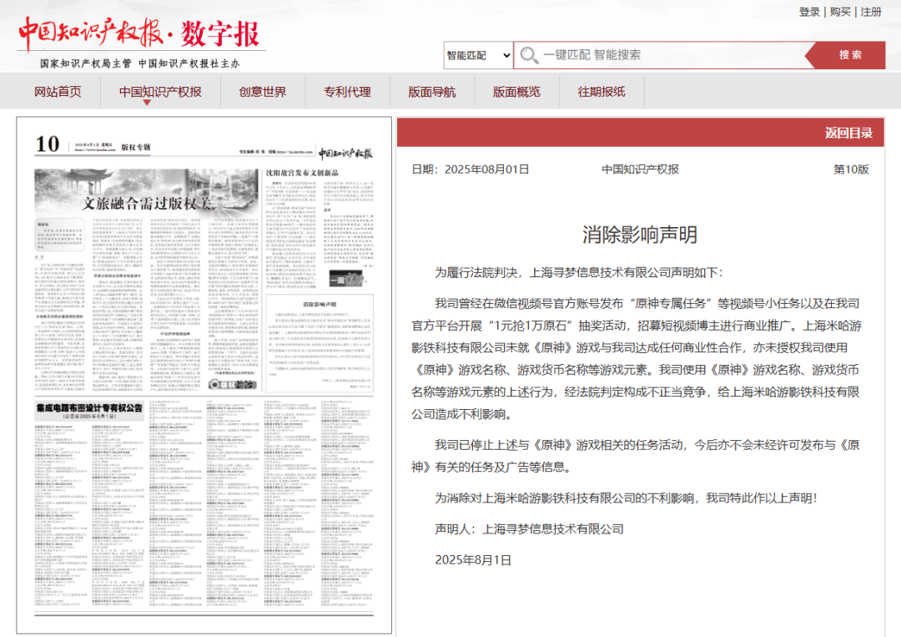Click the 中国知识产权报 text in article header
The width and height of the screenshot is (901, 637).
click(640, 169)
